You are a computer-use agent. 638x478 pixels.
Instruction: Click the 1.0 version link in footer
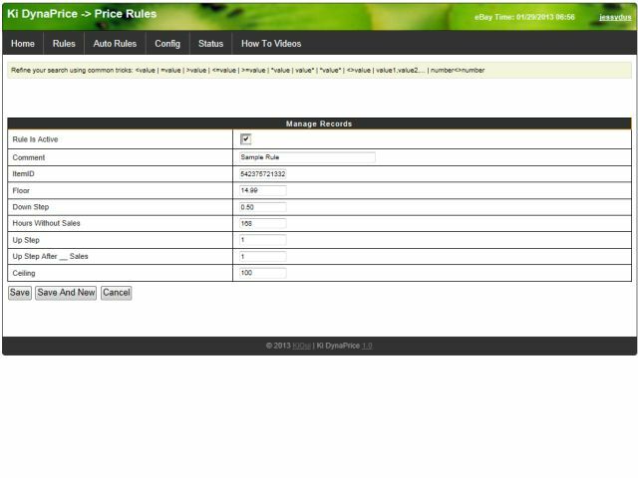[x=367, y=346]
